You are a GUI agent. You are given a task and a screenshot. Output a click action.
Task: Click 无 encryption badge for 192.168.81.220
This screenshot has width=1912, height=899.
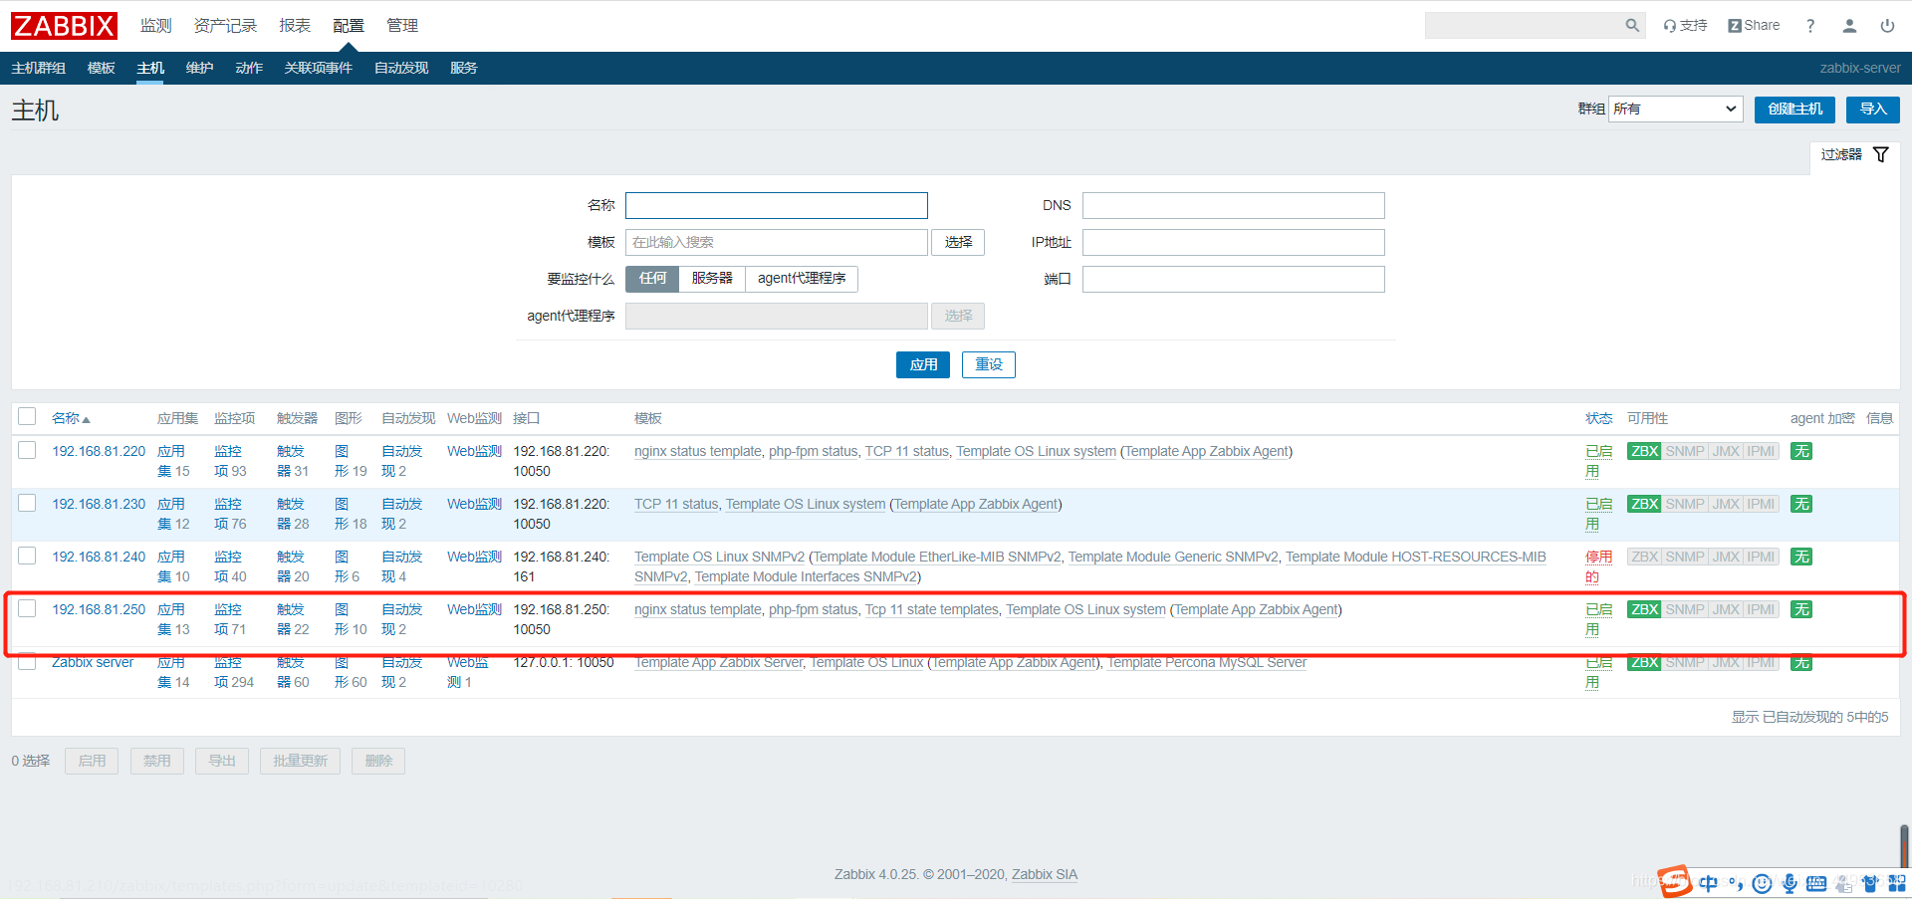pos(1801,451)
